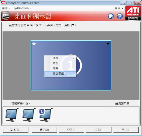This screenshot has height=136, width=142.
Task: Open the 圖形 menu
Action: click(x=6, y=8)
